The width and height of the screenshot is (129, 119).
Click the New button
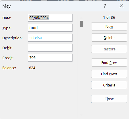109,26
